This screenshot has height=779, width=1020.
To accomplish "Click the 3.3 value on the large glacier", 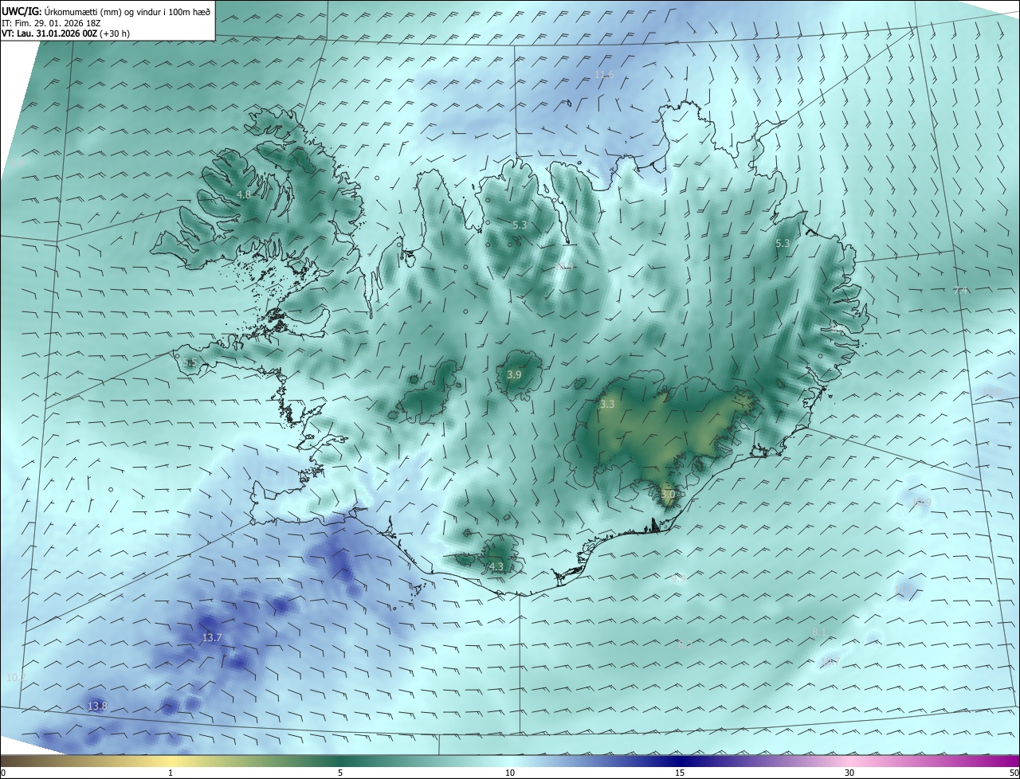I will [607, 404].
